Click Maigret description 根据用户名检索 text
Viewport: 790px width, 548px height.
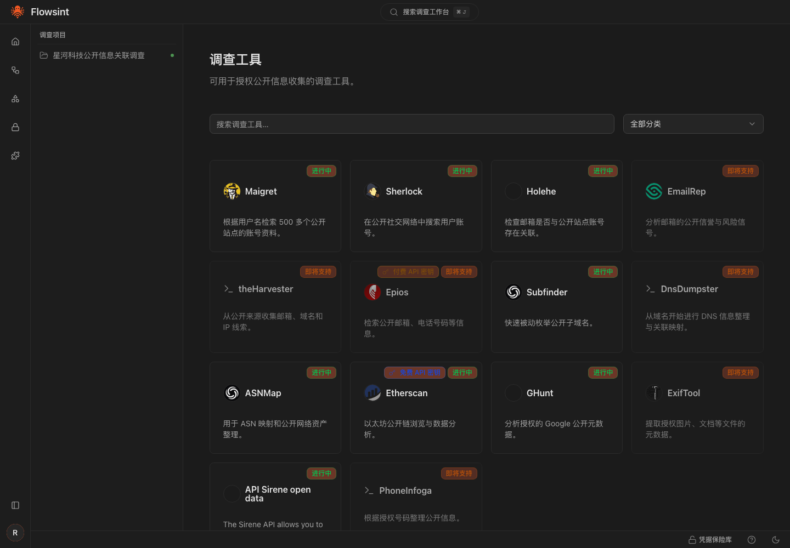pyautogui.click(x=274, y=227)
